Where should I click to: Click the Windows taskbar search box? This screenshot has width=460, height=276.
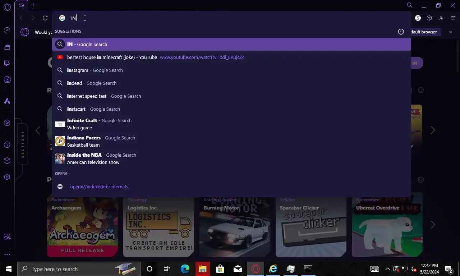point(78,269)
